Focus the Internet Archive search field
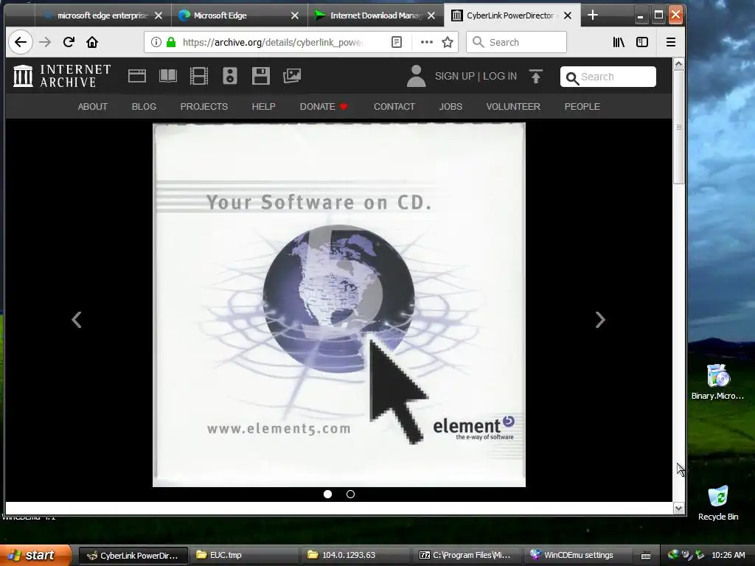This screenshot has height=566, width=755. pyautogui.click(x=608, y=77)
